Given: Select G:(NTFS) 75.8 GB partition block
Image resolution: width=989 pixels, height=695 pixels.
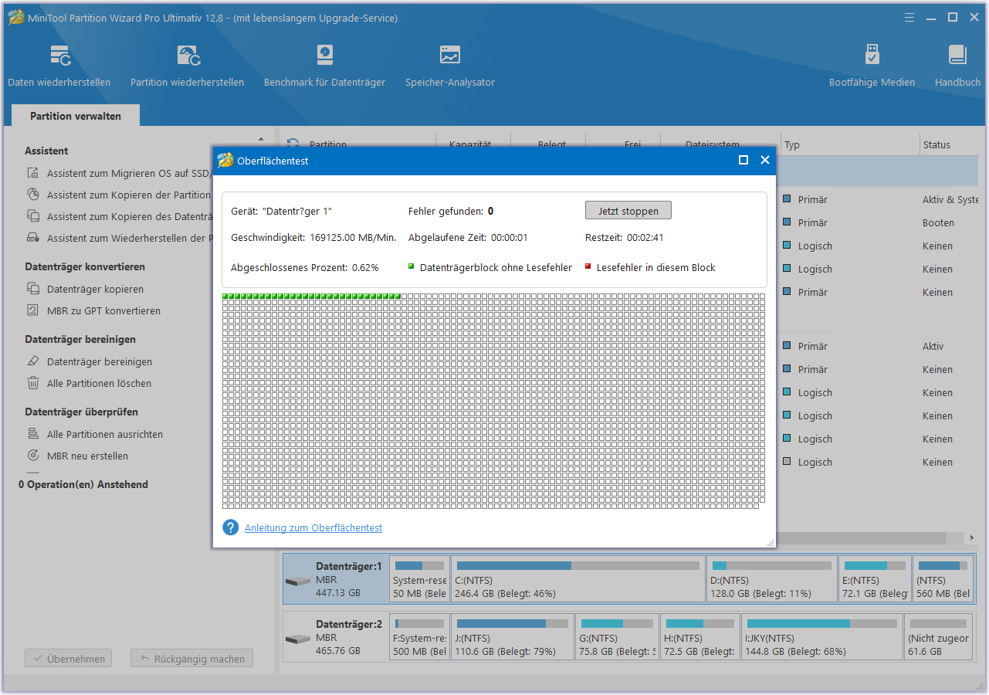Looking at the screenshot, I should click(618, 637).
